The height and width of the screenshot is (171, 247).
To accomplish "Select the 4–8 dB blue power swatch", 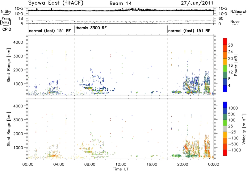I will coord(225,82).
